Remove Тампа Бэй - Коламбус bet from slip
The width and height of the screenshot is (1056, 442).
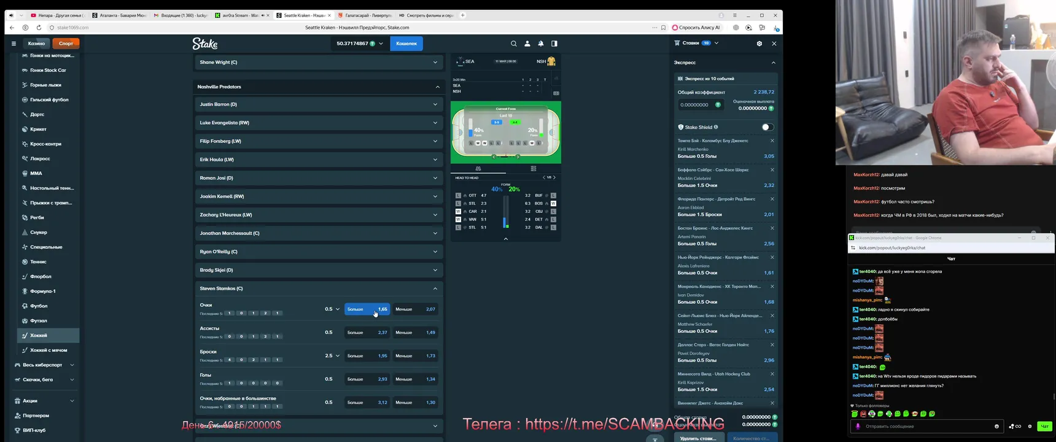coord(772,141)
